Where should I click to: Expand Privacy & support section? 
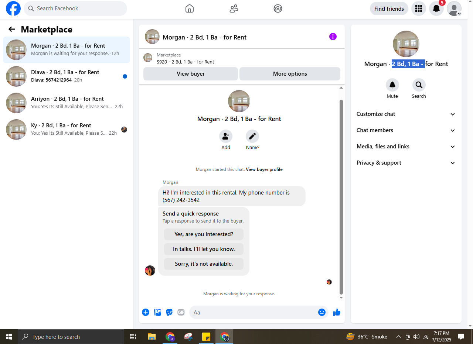(406, 163)
